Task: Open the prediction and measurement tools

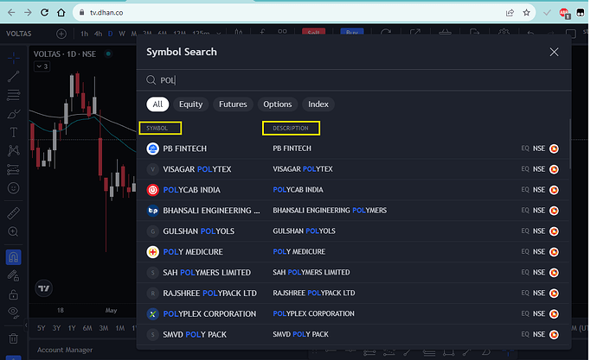Action: click(x=13, y=169)
